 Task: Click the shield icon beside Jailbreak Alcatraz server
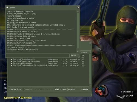click(x=12, y=65)
